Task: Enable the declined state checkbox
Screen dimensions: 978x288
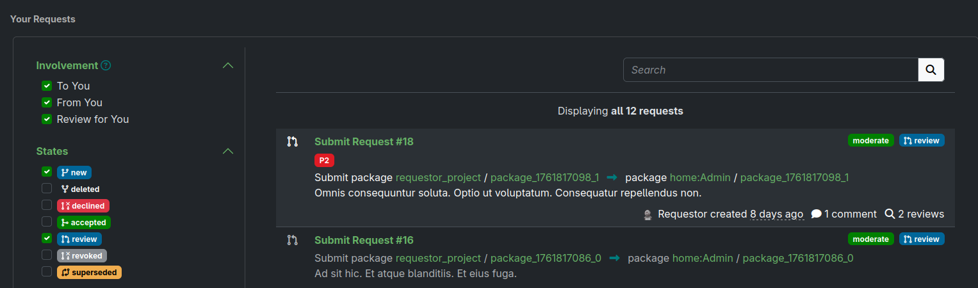Action: click(47, 205)
